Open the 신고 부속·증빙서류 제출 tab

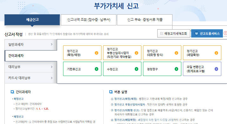tap(145, 20)
